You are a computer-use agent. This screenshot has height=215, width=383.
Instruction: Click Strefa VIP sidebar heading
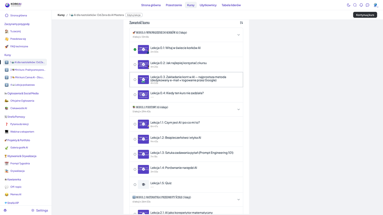[x=11, y=203]
